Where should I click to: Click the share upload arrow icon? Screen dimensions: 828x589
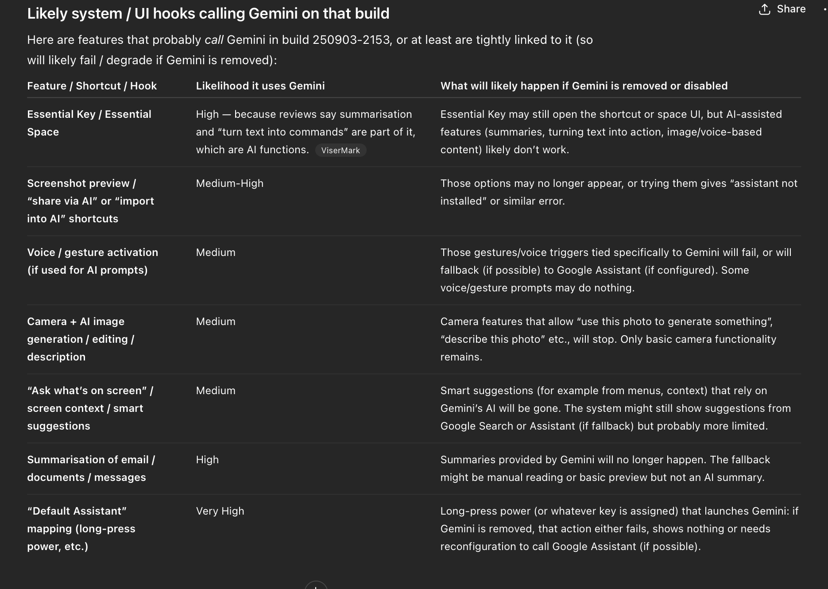tap(765, 9)
